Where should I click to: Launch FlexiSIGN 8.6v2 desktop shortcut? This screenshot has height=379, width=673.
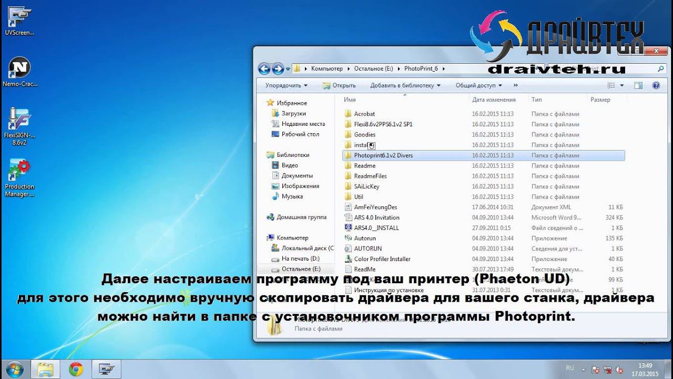click(19, 126)
